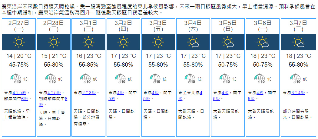Click the 5級 wind link for 3月3日
318x139 pixels.
(x=147, y=98)
